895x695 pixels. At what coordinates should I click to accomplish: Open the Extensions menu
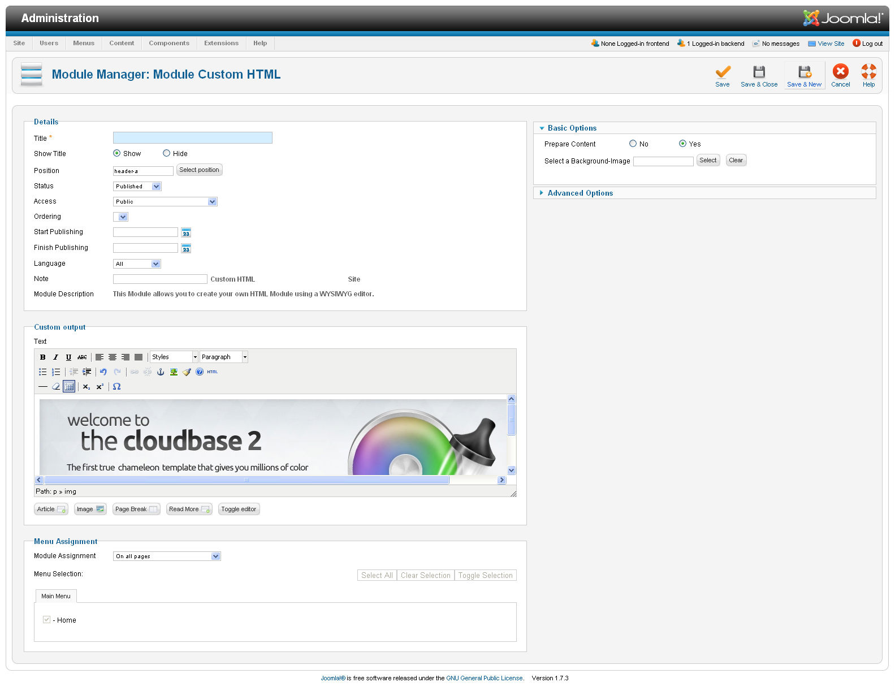[221, 44]
